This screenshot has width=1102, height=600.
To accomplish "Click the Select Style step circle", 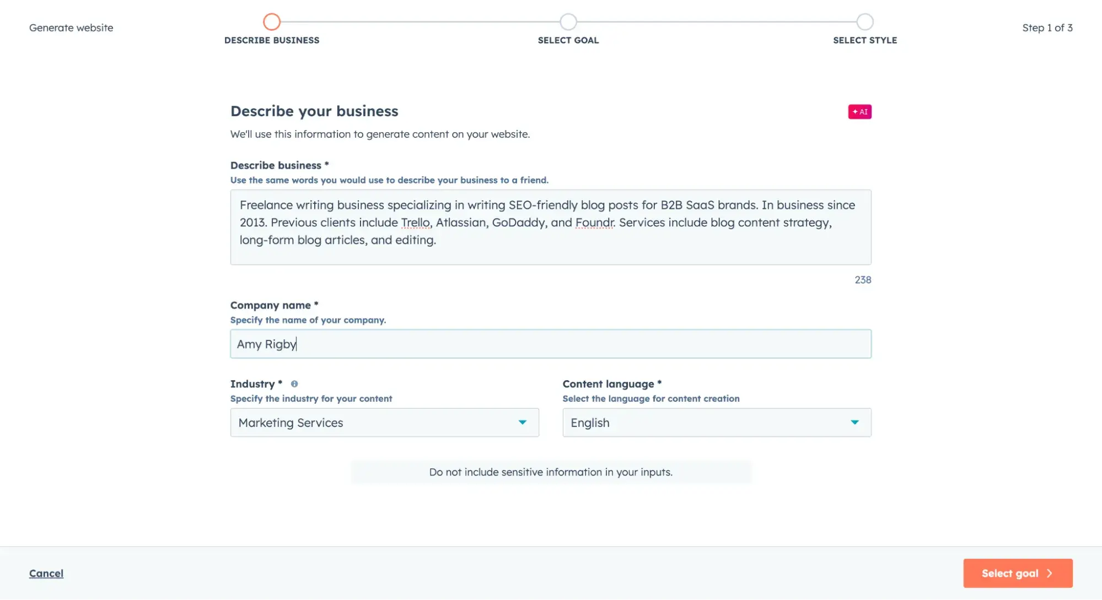I will 864,22.
